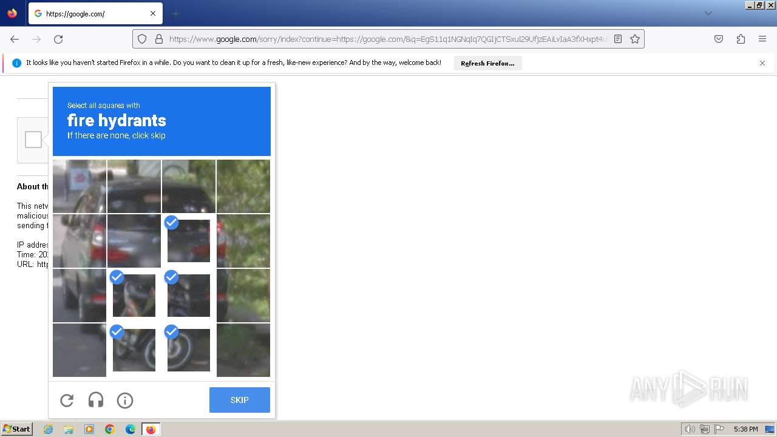This screenshot has width=777, height=437.
Task: Select bottom-row fourth grass tile
Action: pyautogui.click(x=243, y=350)
